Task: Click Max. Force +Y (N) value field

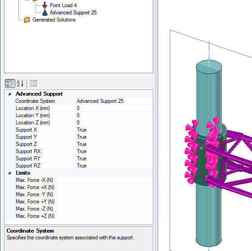Action: 114,202
